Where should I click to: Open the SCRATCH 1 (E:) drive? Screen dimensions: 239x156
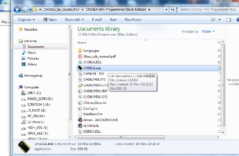(36, 105)
